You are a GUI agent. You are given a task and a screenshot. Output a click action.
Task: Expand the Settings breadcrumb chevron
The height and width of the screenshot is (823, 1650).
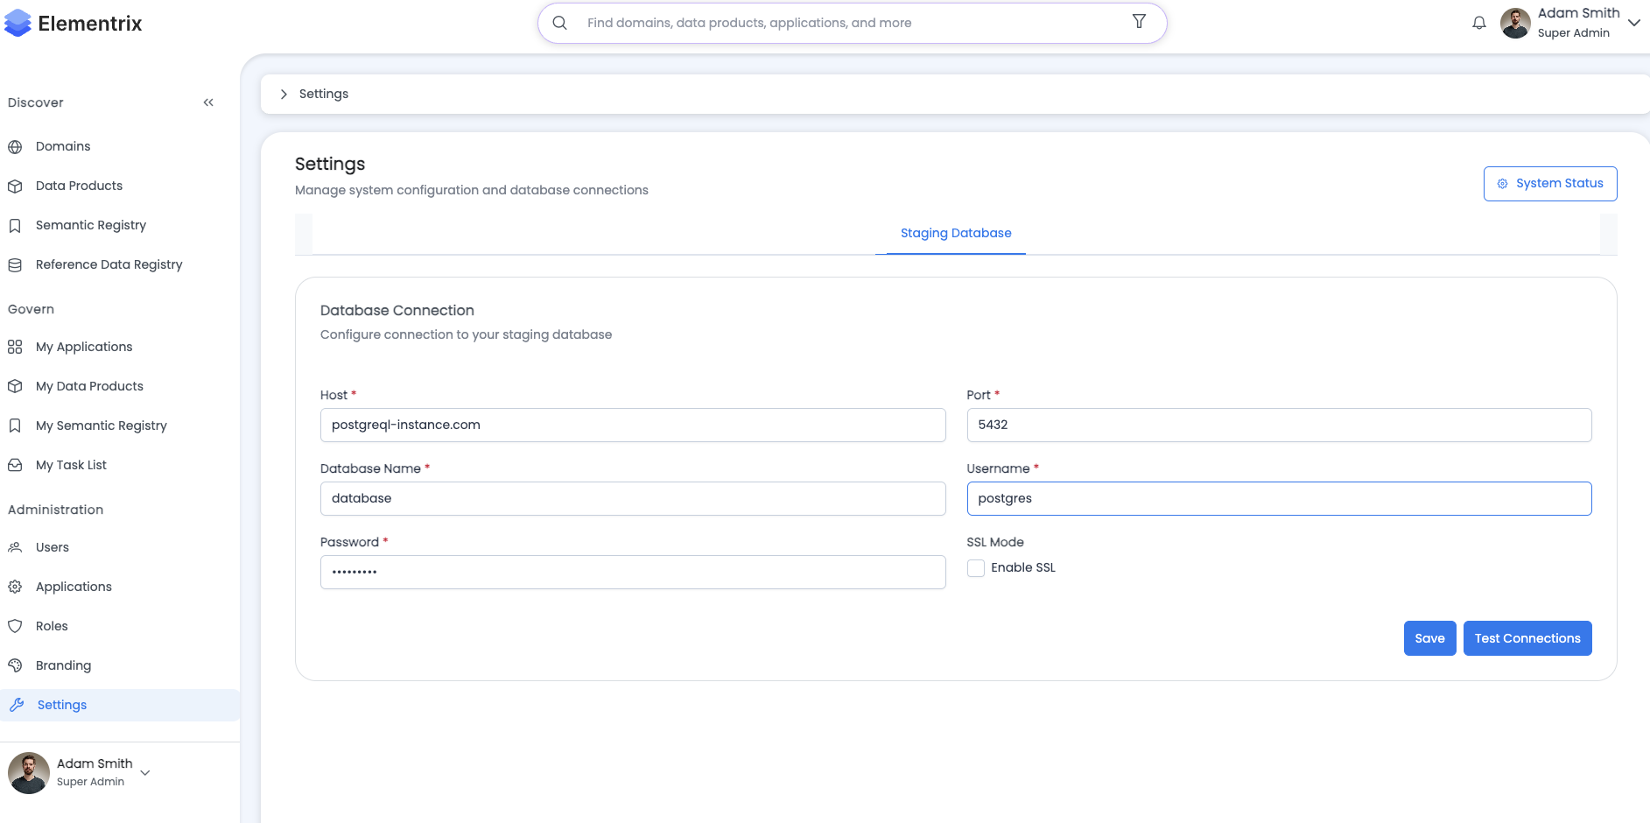click(284, 95)
